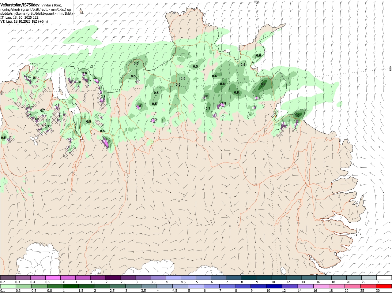This screenshot has width=392, height=293.
Task: Click the bottom legend swatch starting at 7
Action: [x=227, y=286]
